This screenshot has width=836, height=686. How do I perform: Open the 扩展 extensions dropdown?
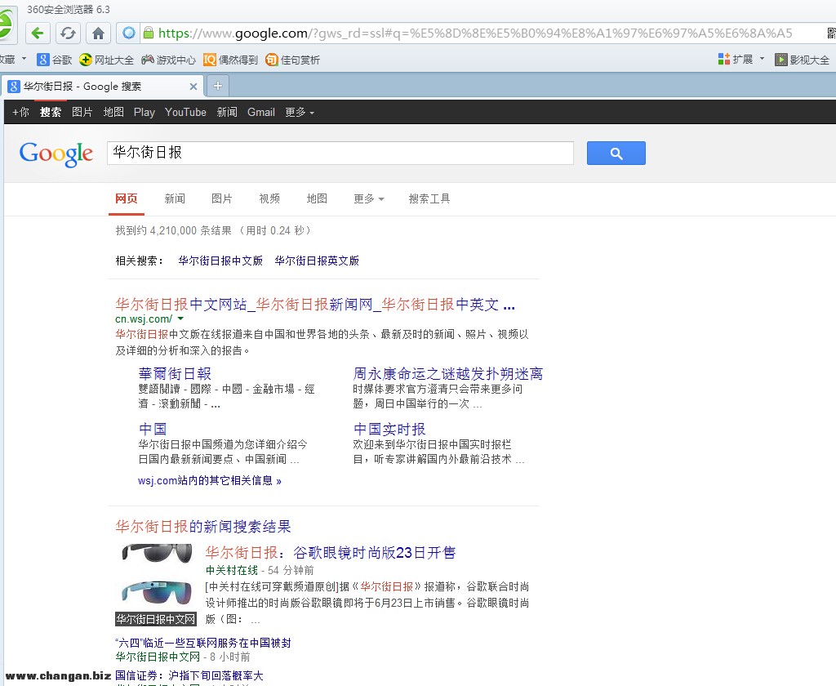click(x=741, y=60)
